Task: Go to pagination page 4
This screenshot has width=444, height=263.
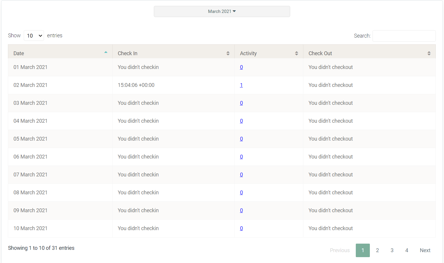Action: (407, 250)
